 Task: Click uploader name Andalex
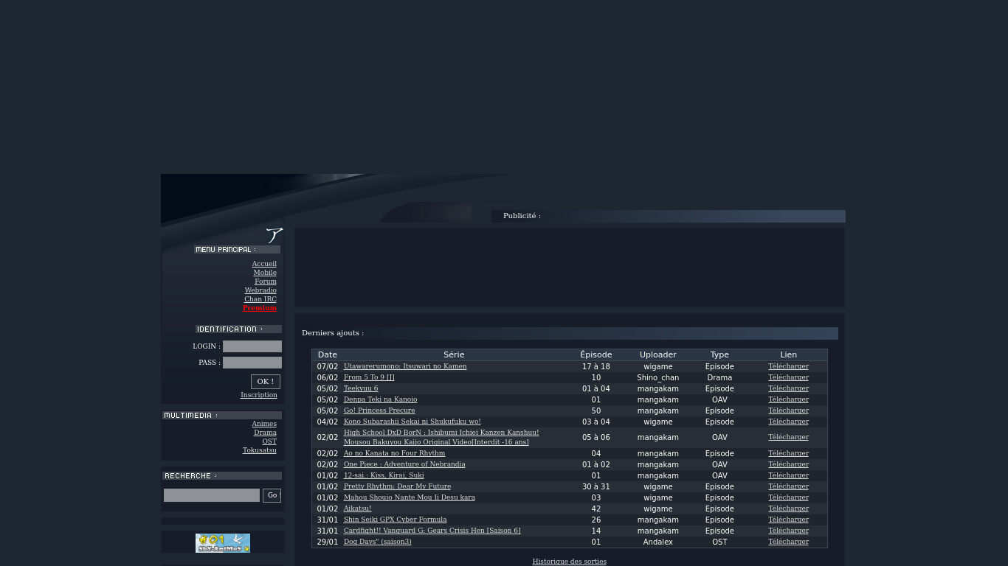tap(658, 542)
